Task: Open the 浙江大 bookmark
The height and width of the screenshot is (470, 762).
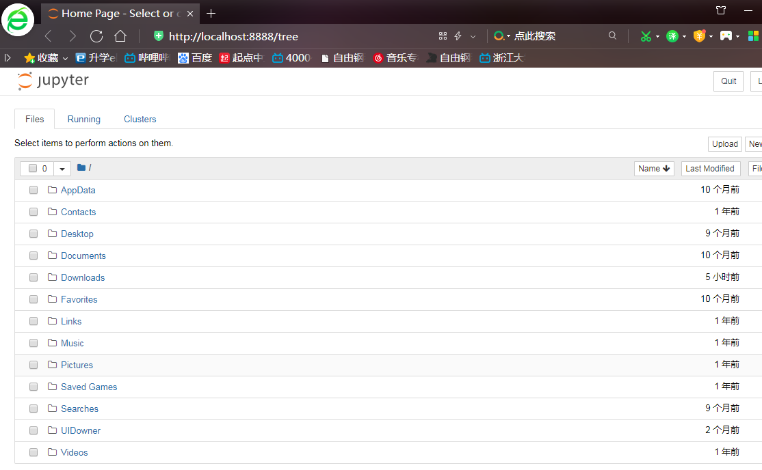Action: pyautogui.click(x=501, y=58)
